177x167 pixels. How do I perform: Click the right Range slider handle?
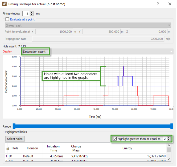[x=172, y=126]
